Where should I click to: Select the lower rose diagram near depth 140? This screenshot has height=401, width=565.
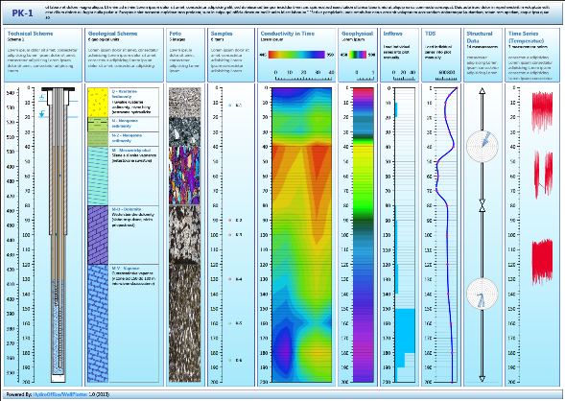483,294
